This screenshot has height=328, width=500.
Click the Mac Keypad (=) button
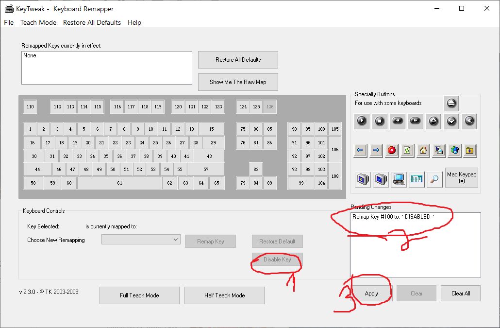[462, 177]
